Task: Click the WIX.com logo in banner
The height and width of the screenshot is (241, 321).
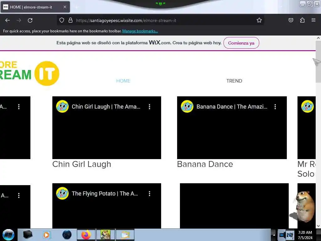Action: [x=160, y=43]
